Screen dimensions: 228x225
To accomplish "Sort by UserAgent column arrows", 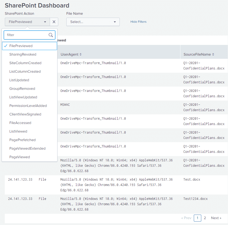I will (x=80, y=55).
